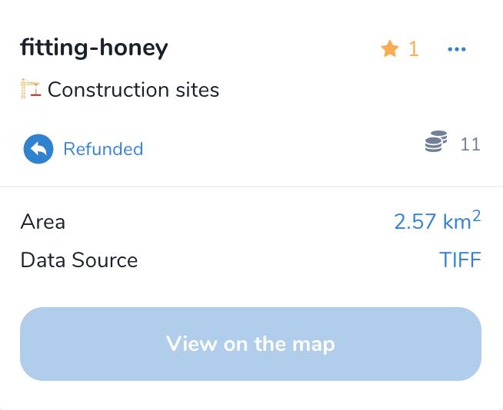
Task: Click the credit cost number 11
Action: point(470,144)
